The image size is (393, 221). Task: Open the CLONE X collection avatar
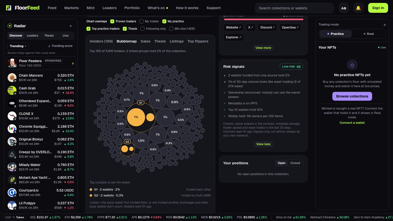pyautogui.click(x=12, y=116)
